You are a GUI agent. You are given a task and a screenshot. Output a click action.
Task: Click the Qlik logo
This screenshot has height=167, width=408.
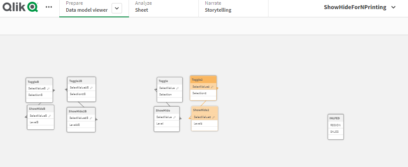click(x=20, y=7)
